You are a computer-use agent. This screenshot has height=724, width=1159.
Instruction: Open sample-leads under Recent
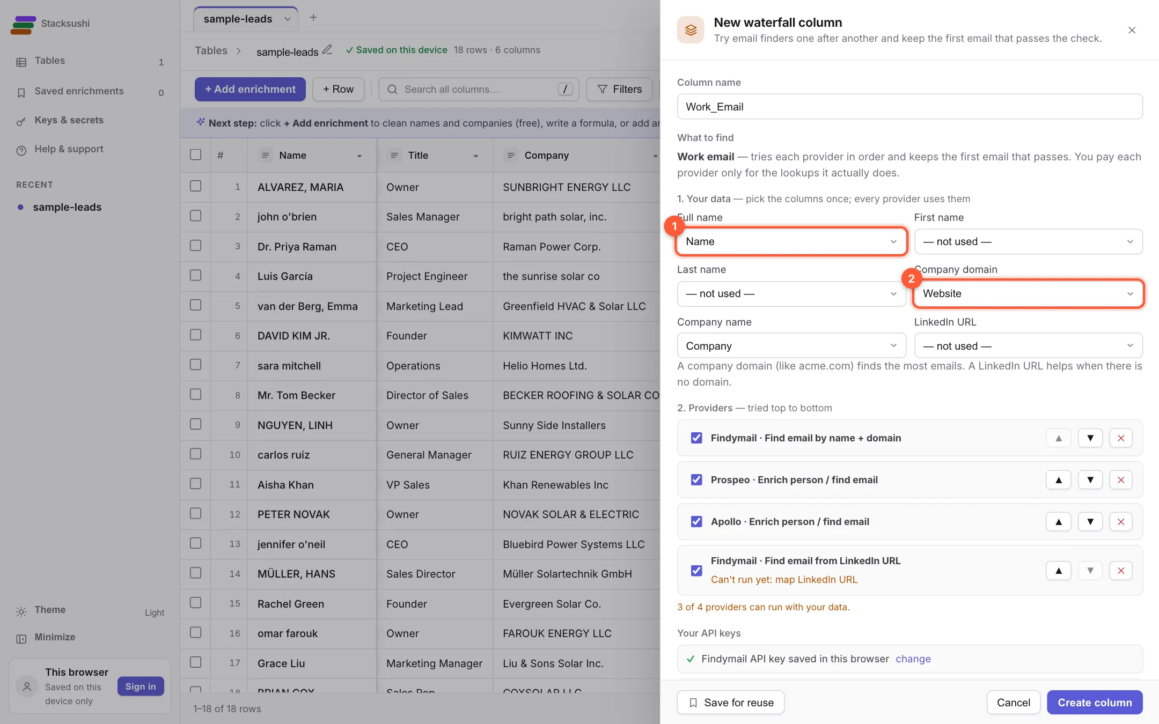(x=67, y=207)
